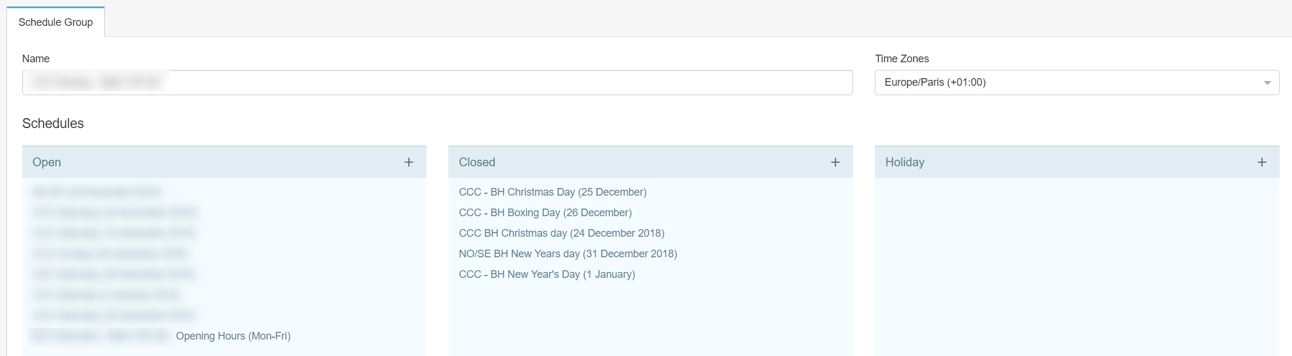Open the Time Zones dropdown arrow
The image size is (1292, 356).
tap(1267, 83)
